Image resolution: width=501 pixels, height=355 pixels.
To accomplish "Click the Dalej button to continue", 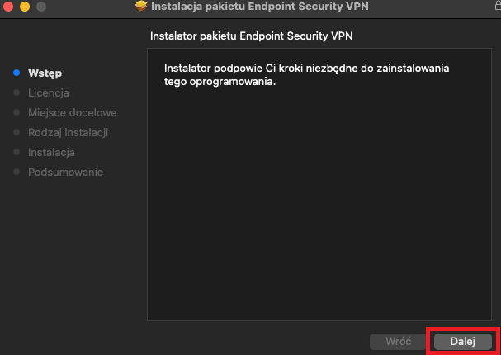I will (463, 341).
